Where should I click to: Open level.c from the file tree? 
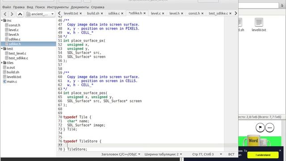[14, 30]
